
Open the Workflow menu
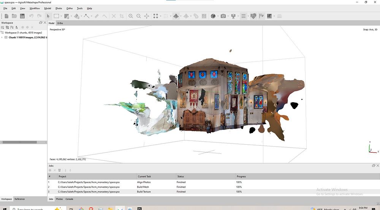click(35, 8)
